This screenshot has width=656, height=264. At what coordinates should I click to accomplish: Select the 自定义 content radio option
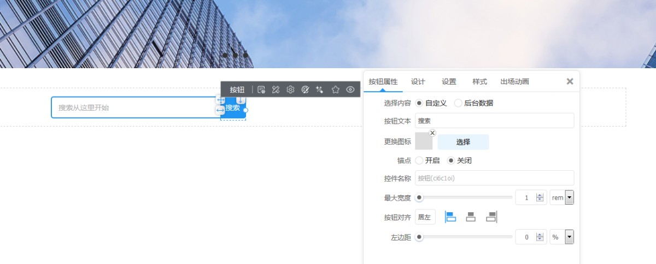(419, 103)
